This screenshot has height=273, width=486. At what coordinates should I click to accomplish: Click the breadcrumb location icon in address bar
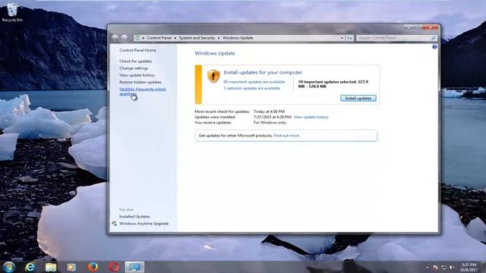point(137,38)
